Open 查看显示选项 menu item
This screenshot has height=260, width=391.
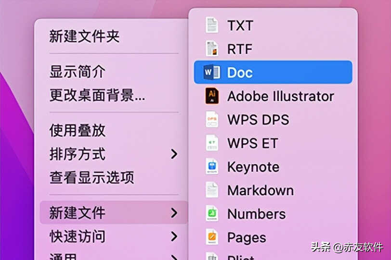[91, 178]
